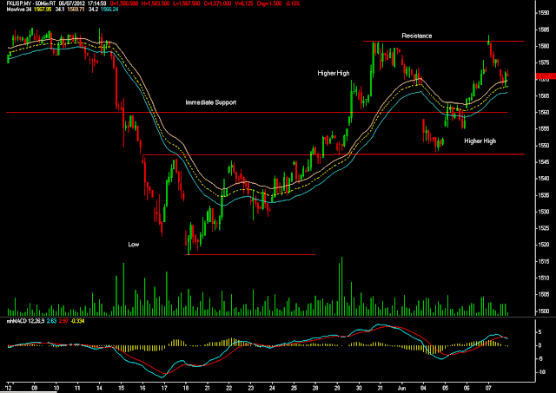
Task: Click the MoveAve 34 indicator label
Action: [19, 9]
